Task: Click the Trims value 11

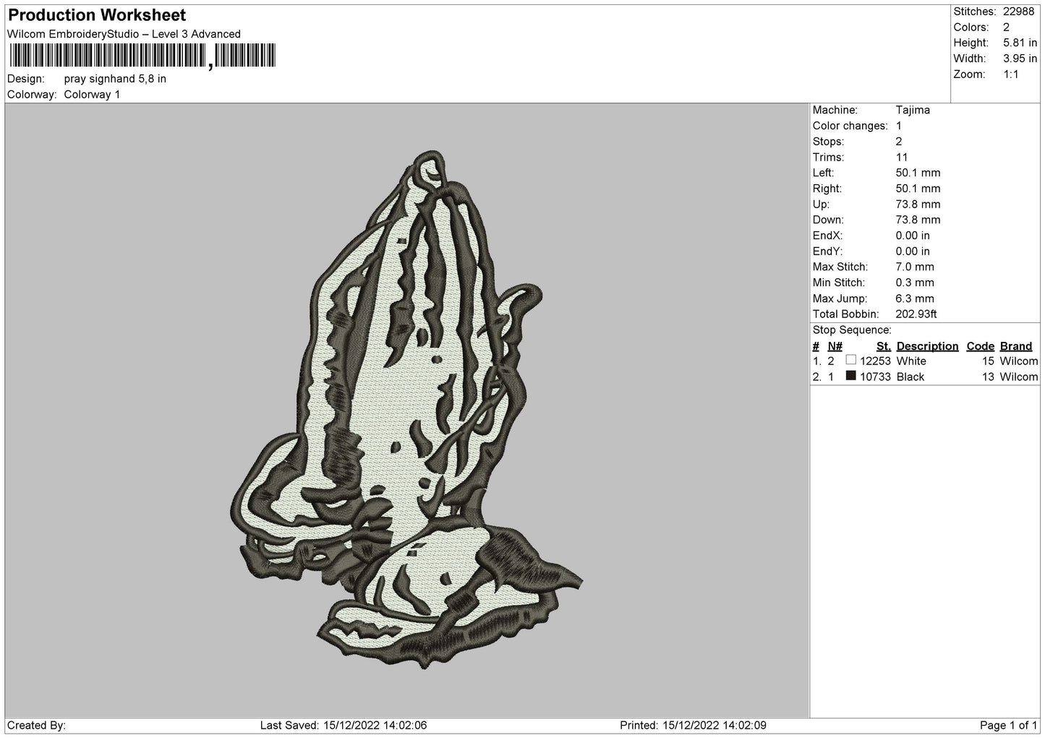Action: coord(902,158)
